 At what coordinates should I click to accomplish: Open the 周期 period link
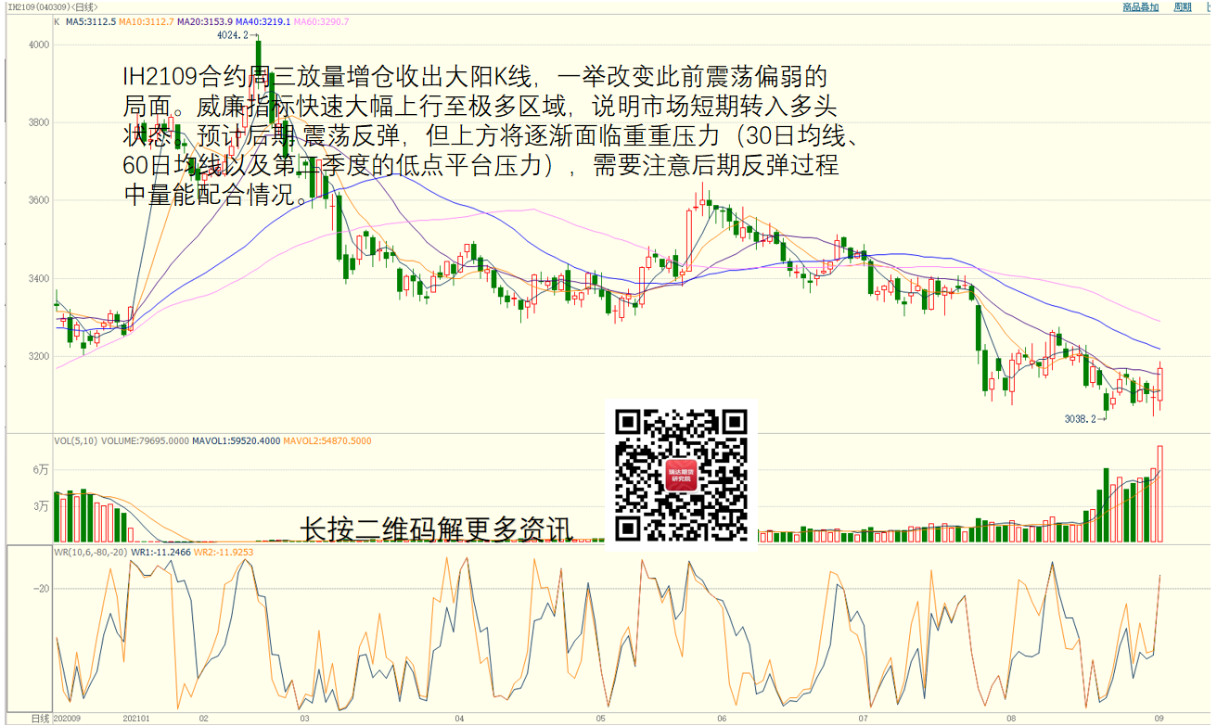point(1182,7)
